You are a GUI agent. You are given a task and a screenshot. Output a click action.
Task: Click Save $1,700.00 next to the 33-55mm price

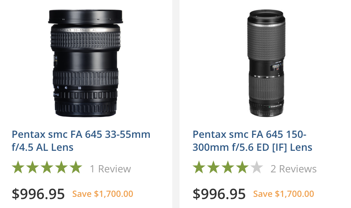pos(102,194)
